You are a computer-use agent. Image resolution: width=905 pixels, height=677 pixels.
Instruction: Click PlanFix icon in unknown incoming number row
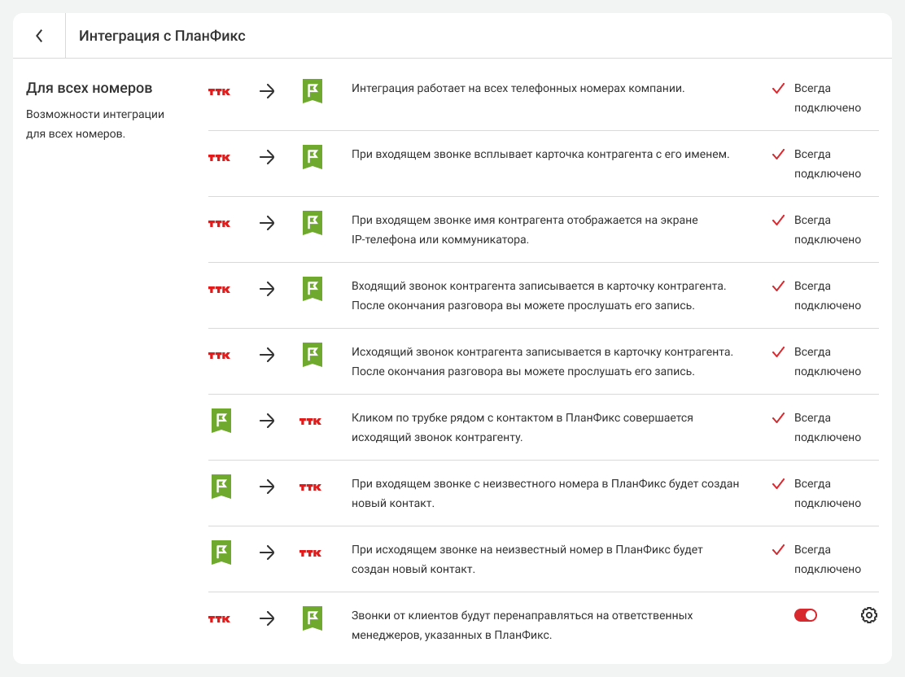click(221, 487)
